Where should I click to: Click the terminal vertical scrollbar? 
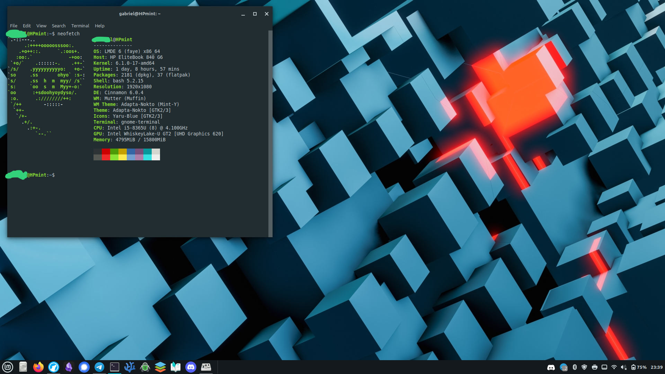point(270,133)
